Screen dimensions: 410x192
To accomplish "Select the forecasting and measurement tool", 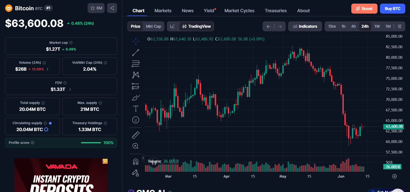I will pyautogui.click(x=136, y=86).
